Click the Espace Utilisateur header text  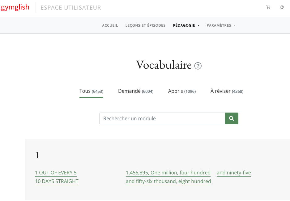coord(71,8)
